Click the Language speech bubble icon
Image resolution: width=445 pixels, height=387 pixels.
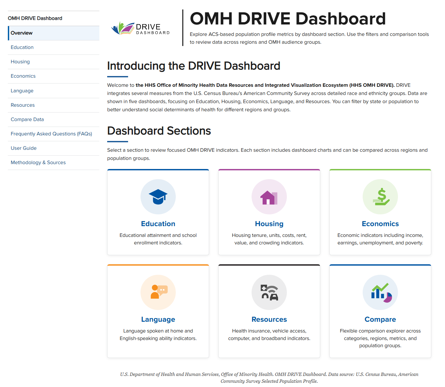[158, 292]
